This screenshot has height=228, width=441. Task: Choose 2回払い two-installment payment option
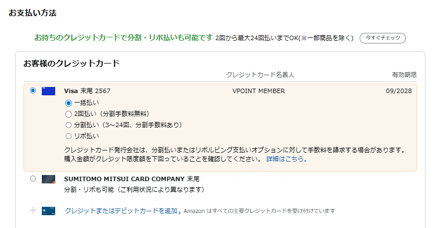coord(69,114)
